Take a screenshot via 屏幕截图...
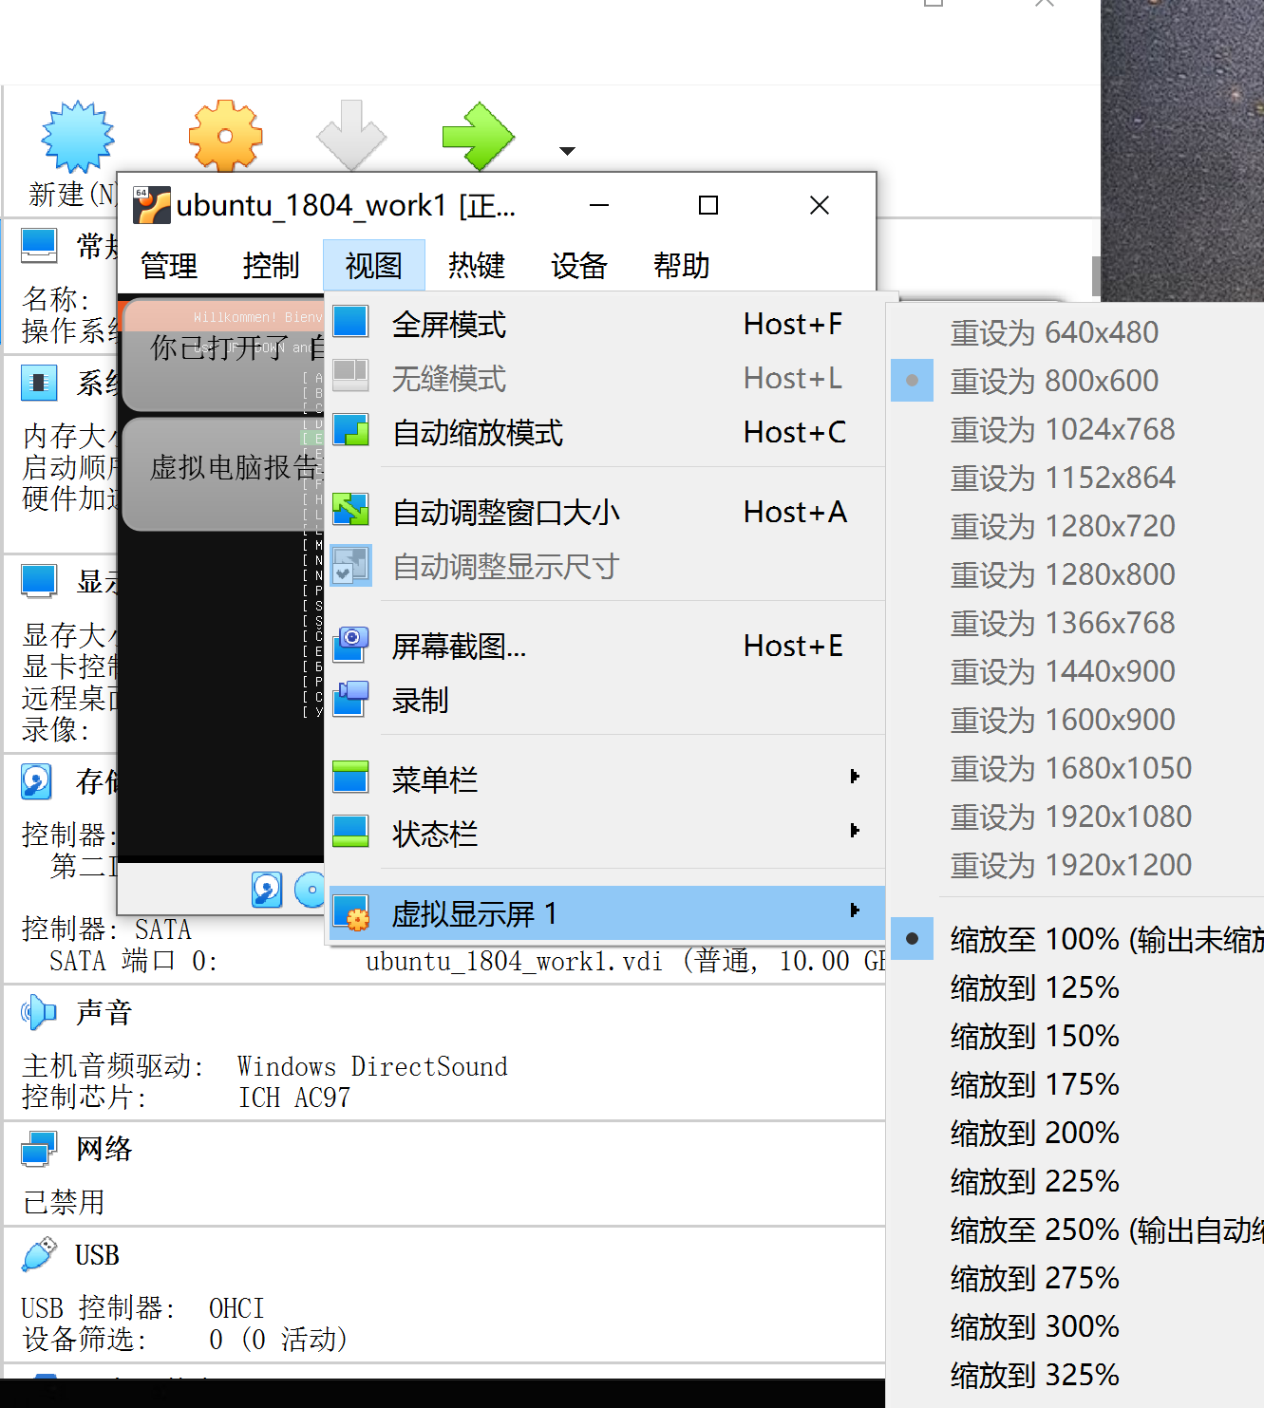 coord(606,646)
